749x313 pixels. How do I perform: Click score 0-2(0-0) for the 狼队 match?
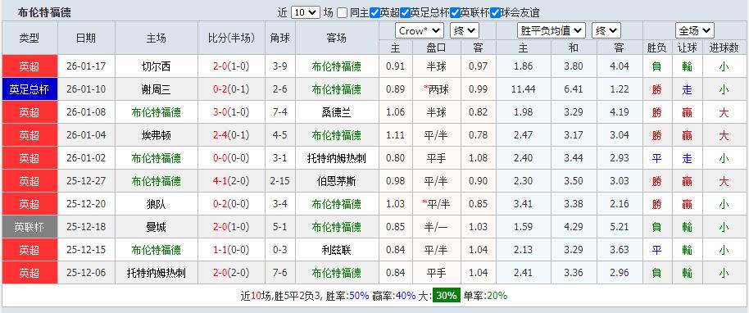coord(231,204)
